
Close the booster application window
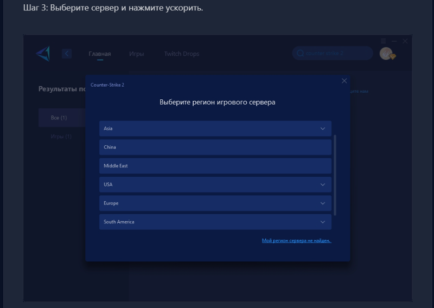(x=405, y=41)
